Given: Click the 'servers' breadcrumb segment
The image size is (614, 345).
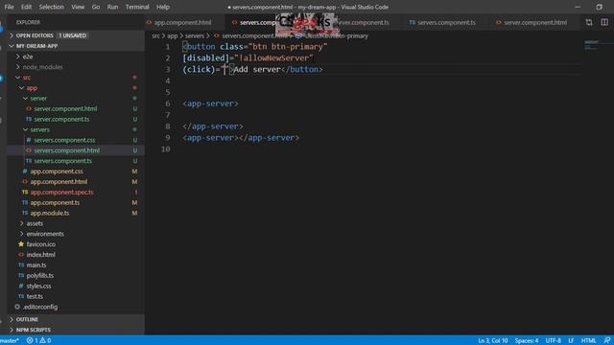Looking at the screenshot, I should 195,36.
